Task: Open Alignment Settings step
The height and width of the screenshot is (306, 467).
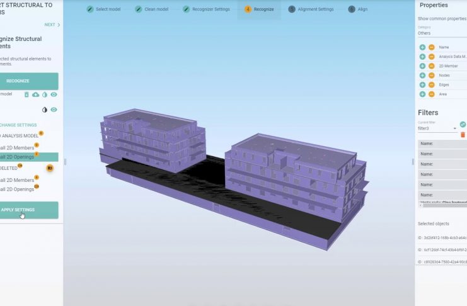Action: pos(311,9)
